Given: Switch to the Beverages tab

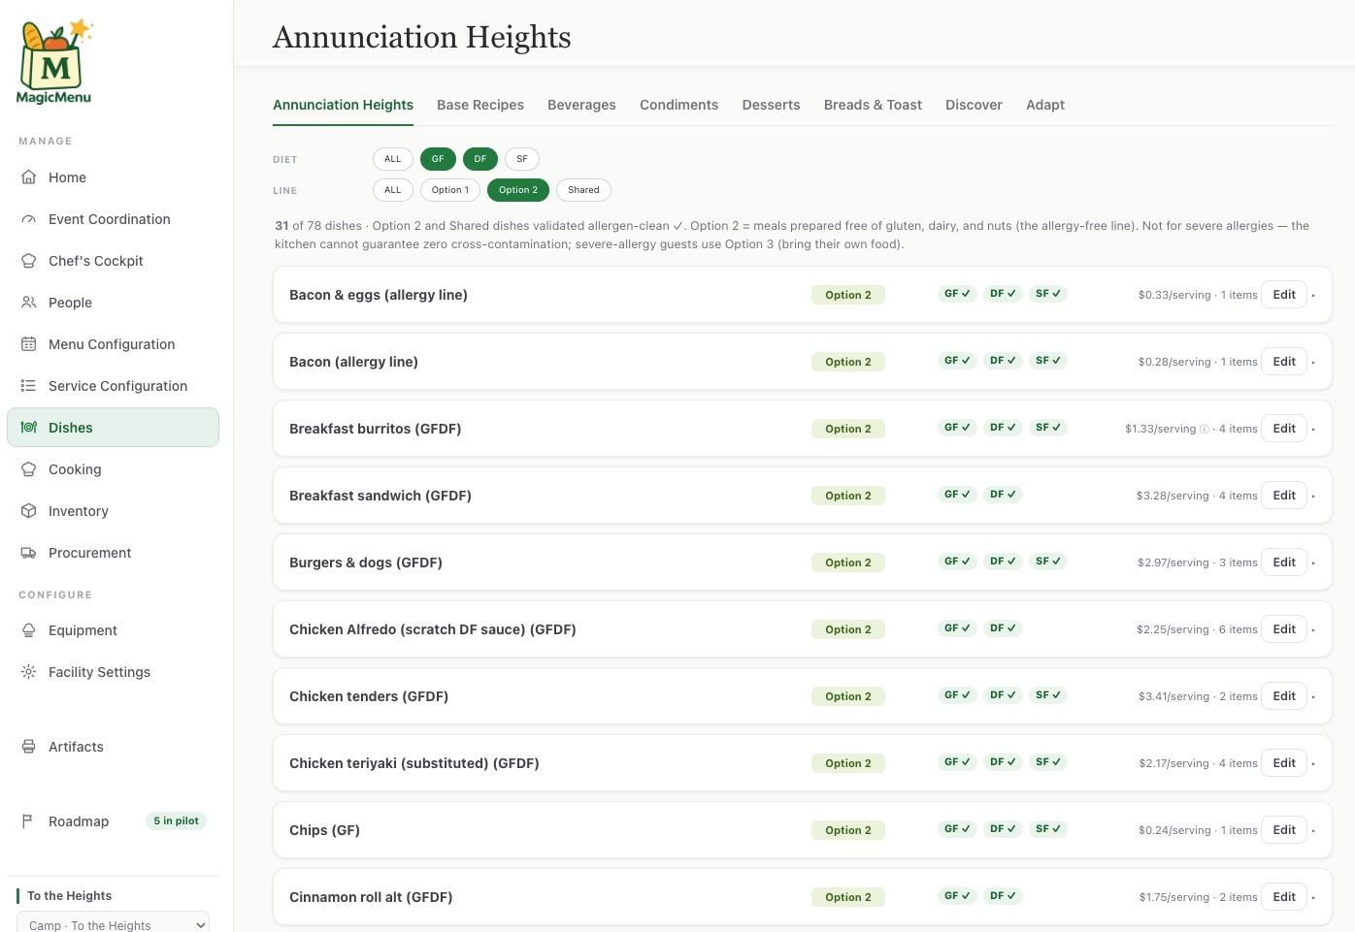Looking at the screenshot, I should tap(581, 105).
